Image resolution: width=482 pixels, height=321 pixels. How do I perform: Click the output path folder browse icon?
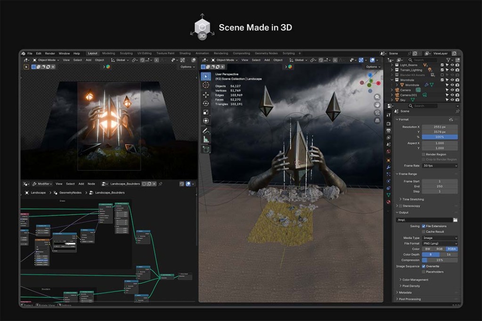click(x=455, y=220)
